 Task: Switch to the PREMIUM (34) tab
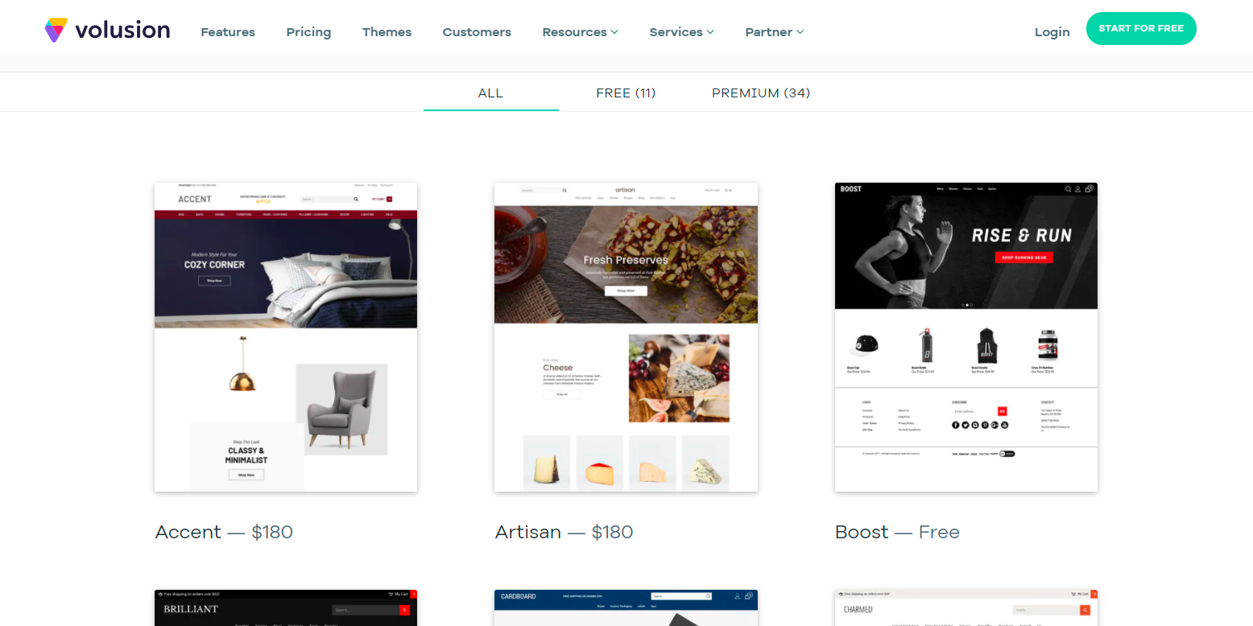tap(761, 93)
